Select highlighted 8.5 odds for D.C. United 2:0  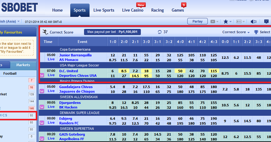tap(124, 71)
